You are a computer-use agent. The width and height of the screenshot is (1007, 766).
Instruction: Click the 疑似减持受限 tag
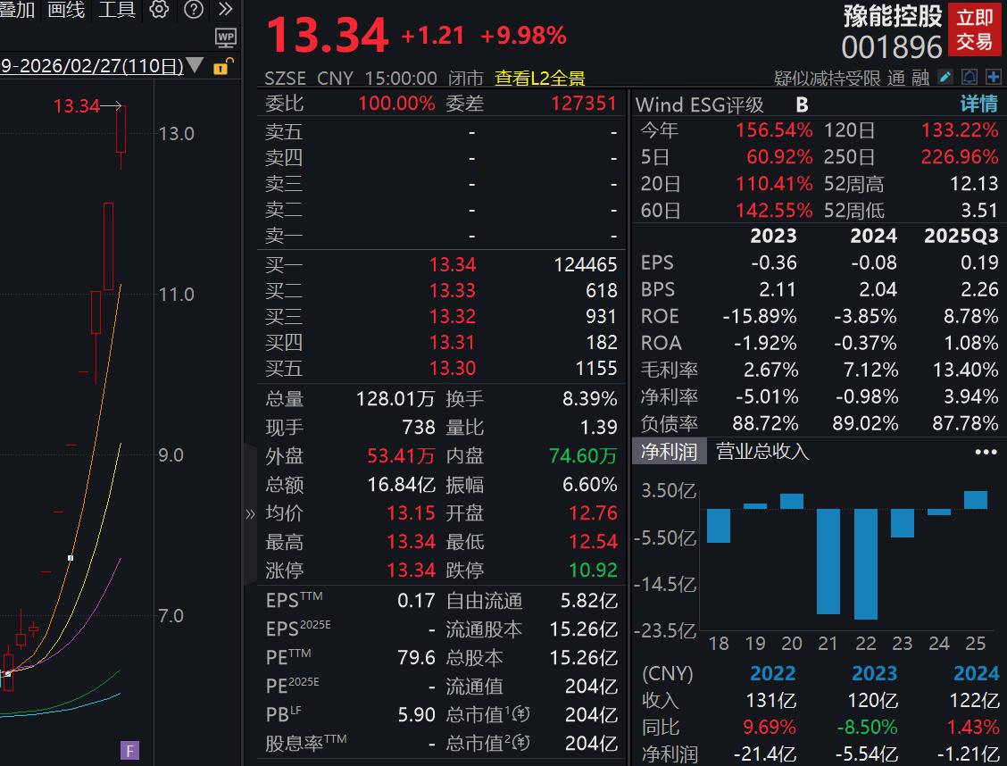[x=827, y=79]
